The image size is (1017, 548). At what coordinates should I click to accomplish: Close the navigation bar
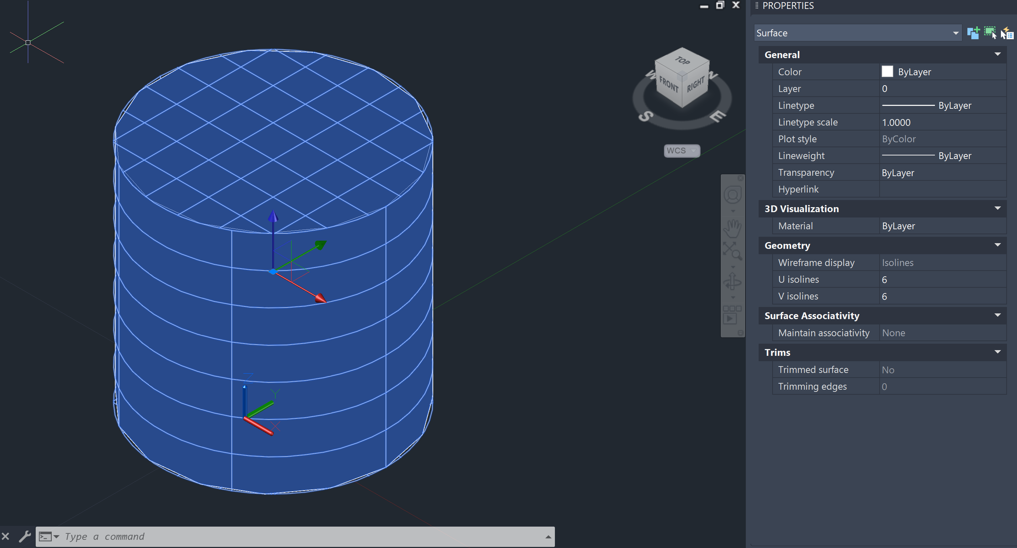click(741, 178)
